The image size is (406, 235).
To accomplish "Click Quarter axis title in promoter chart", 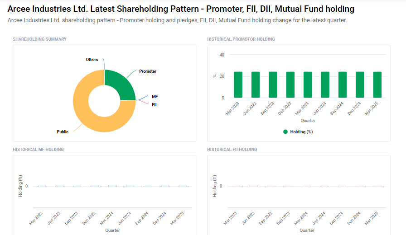I will (x=308, y=121).
